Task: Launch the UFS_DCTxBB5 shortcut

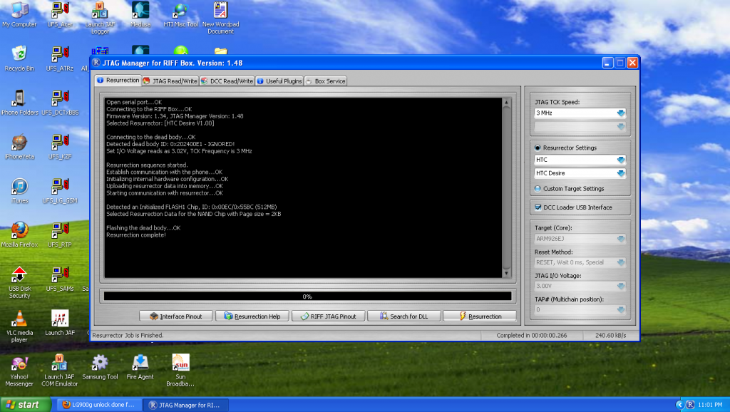Action: tap(60, 103)
